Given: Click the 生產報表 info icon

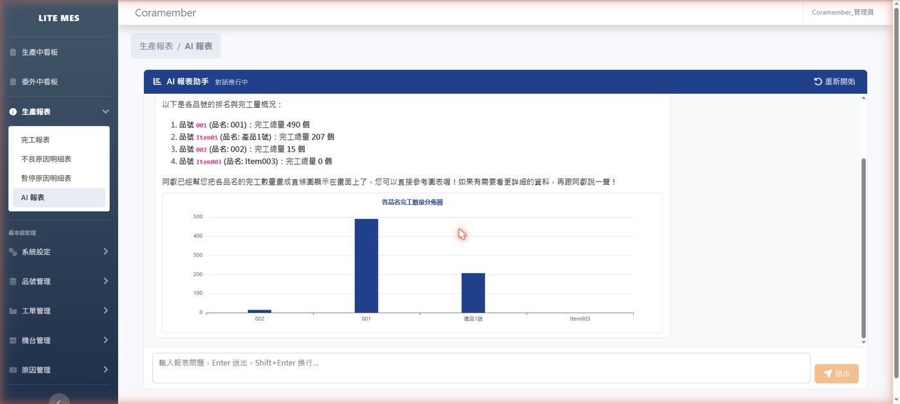Looking at the screenshot, I should point(13,112).
